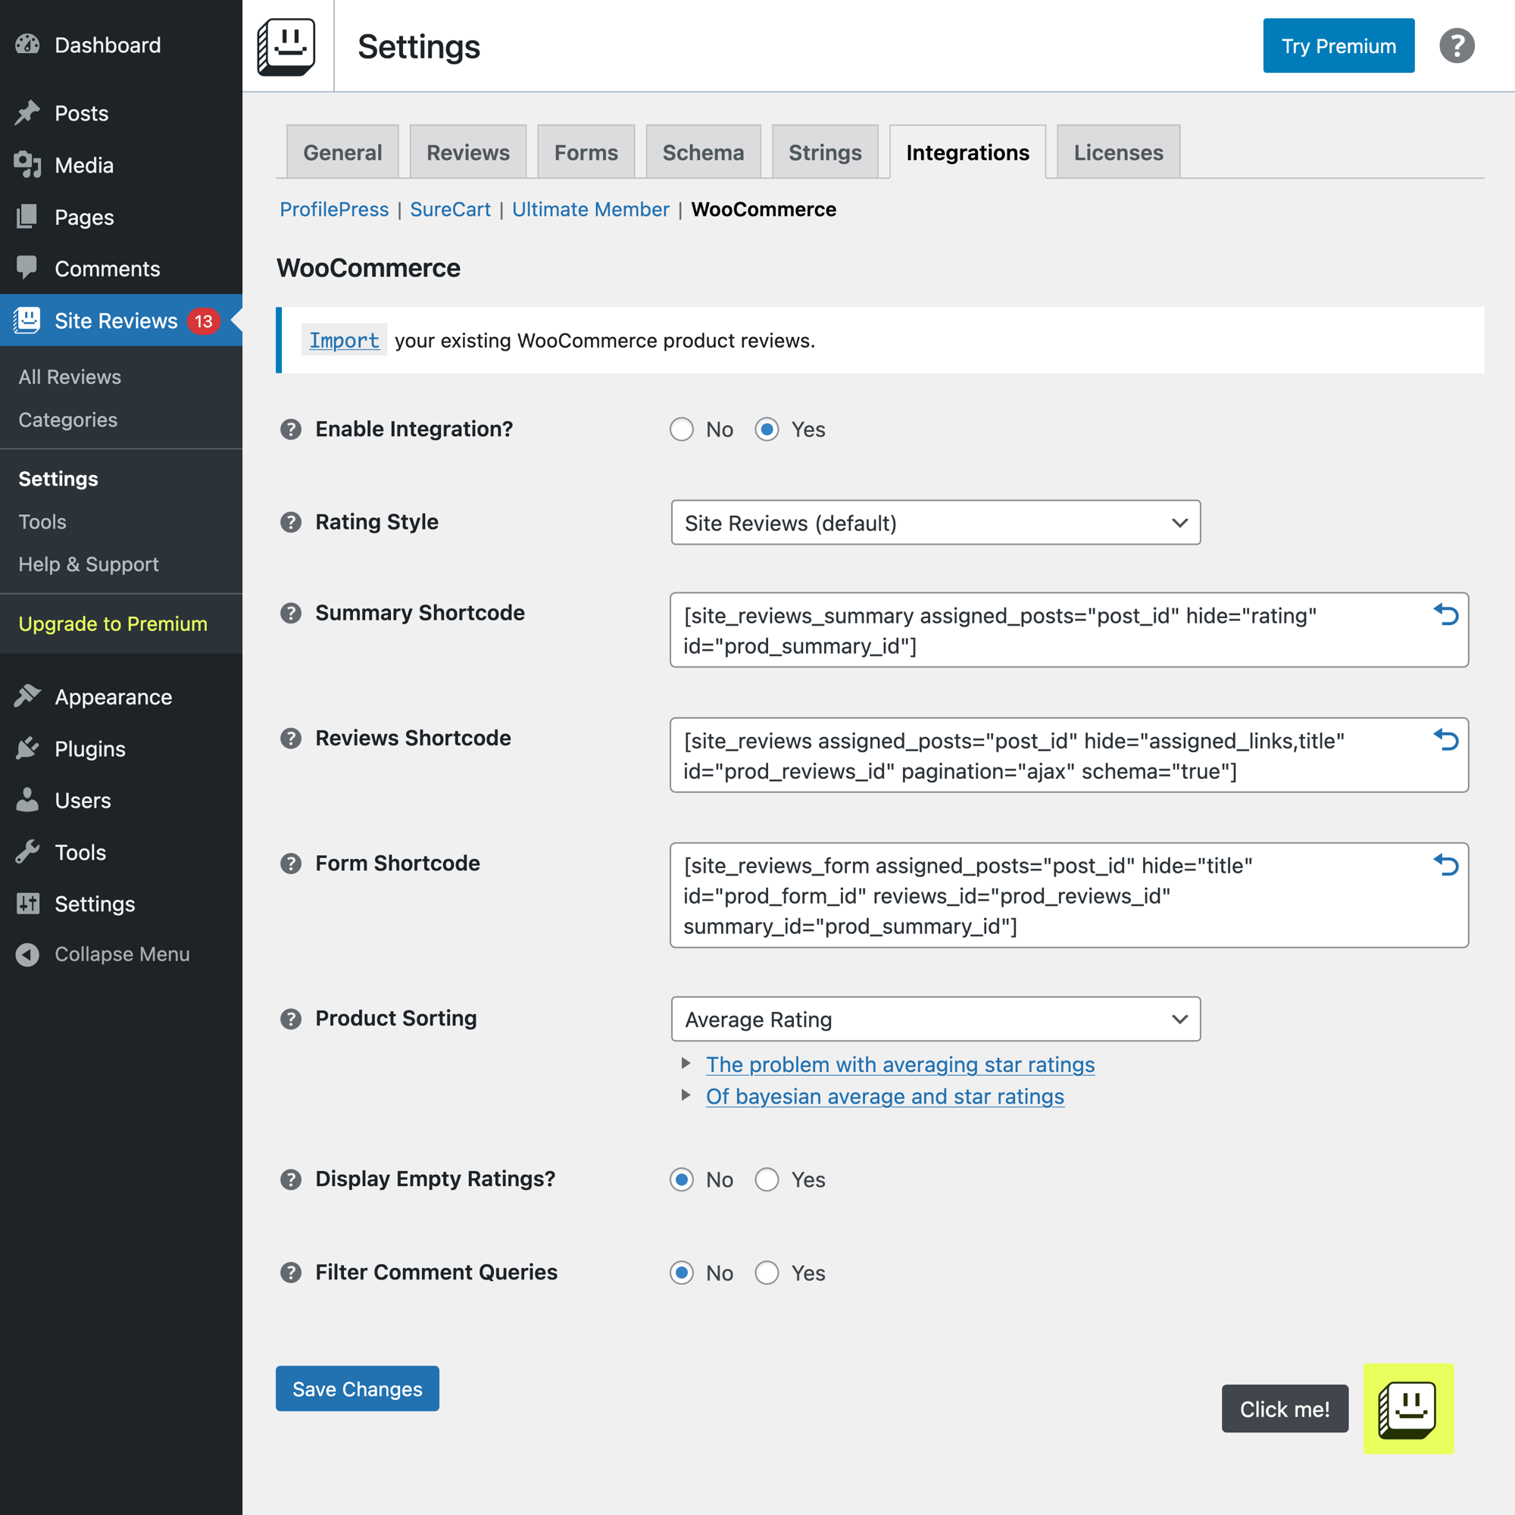Click the help icon beside Product Sorting
1515x1515 pixels.
[291, 1019]
